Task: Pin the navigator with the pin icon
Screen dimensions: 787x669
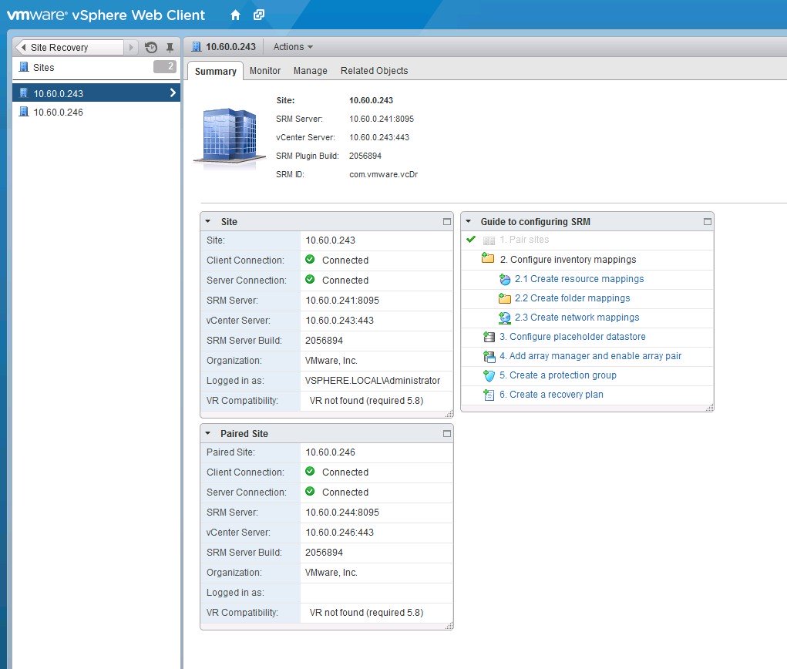Action: tap(170, 48)
